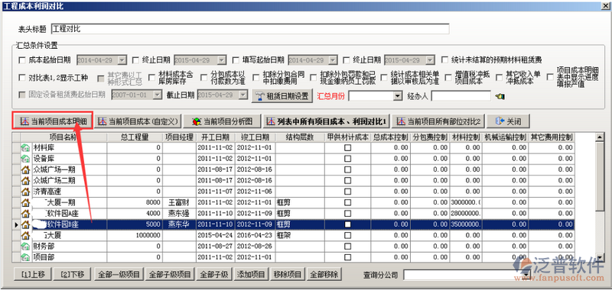
Task: Enable the 成本起始日期 checkbox
Action: 21,60
